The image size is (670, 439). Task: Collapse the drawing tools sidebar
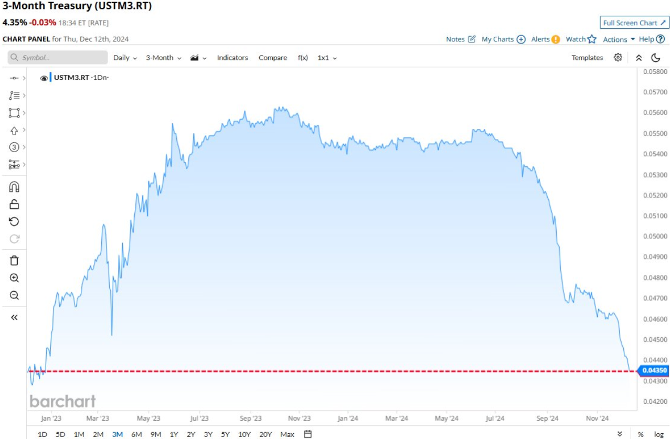click(14, 317)
